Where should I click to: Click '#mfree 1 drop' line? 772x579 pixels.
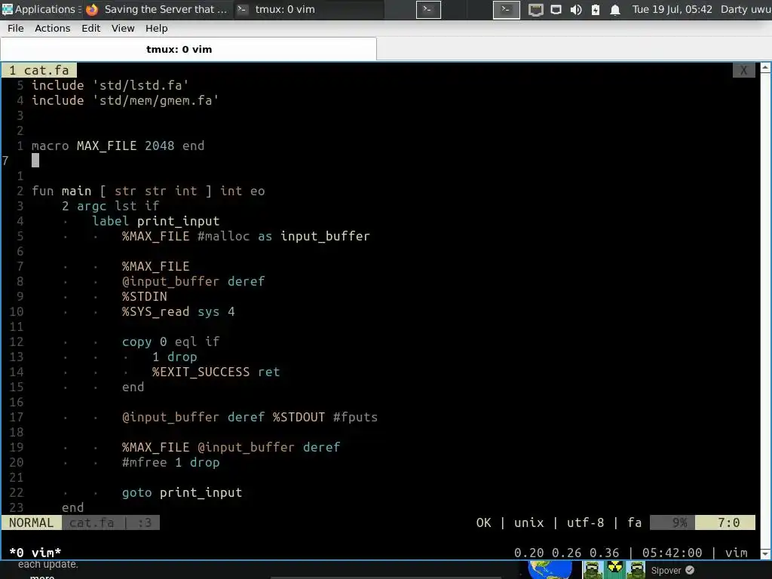tap(170, 462)
